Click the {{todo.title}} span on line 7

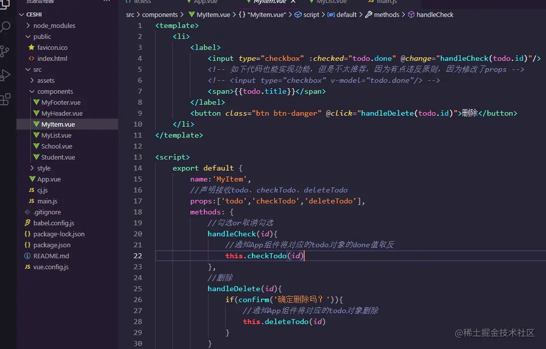click(x=267, y=92)
